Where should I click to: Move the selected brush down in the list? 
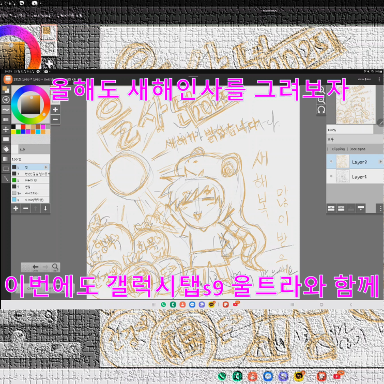coord(45,208)
